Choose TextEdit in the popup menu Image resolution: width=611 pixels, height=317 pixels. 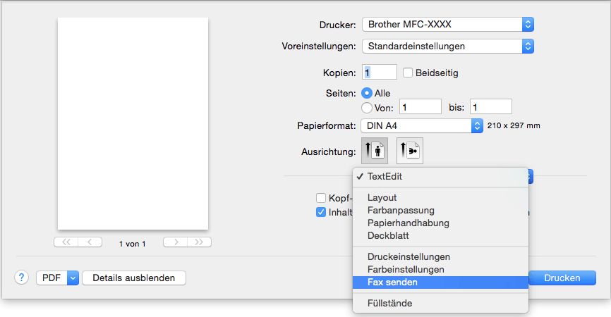[x=440, y=177]
